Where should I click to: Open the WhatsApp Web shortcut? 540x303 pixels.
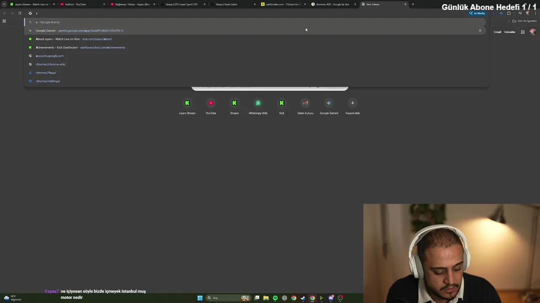coord(258,106)
